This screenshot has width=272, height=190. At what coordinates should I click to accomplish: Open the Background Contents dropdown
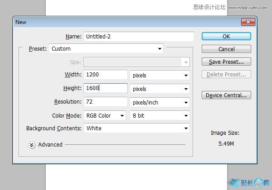tap(136, 128)
